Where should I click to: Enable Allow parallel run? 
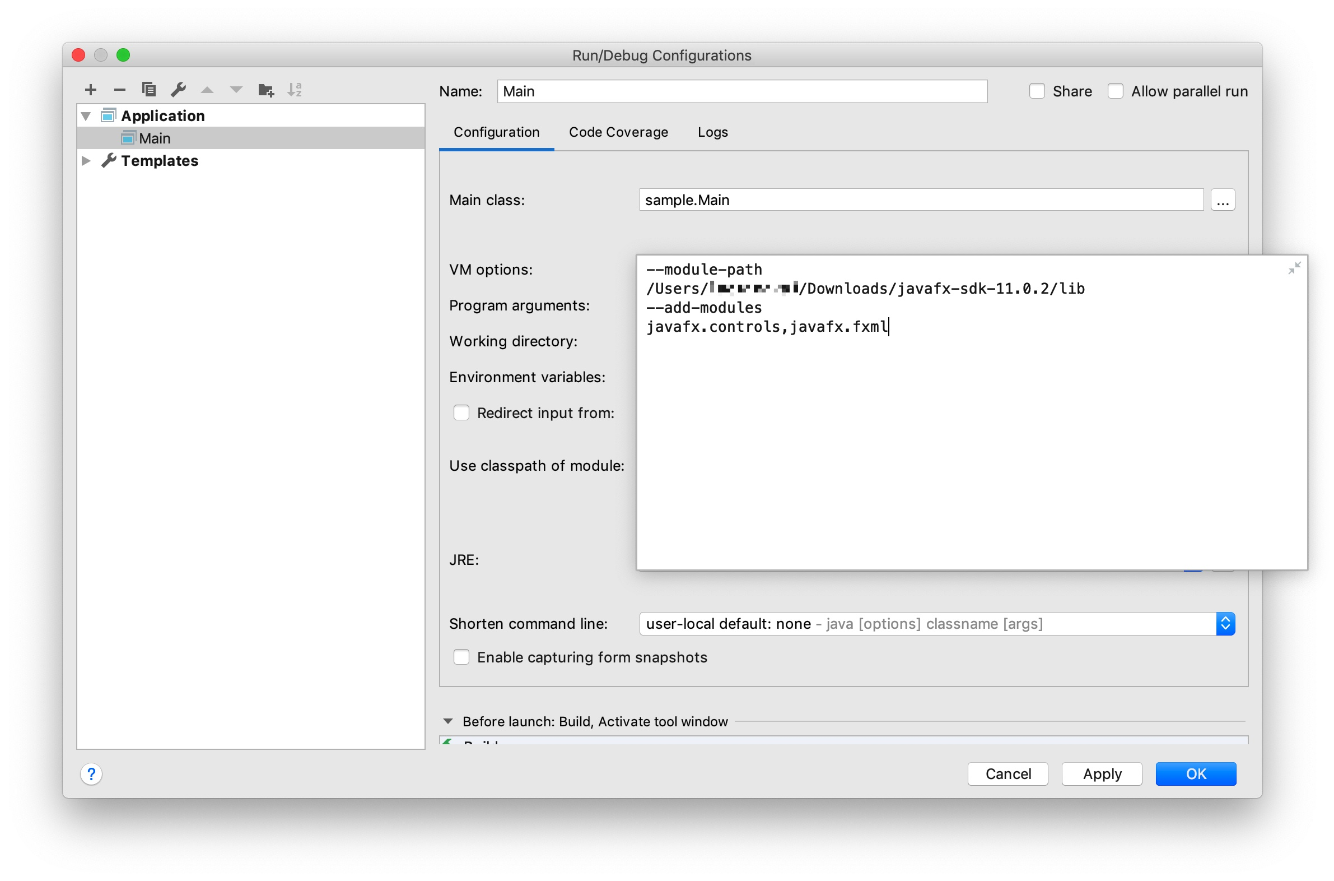click(x=1115, y=90)
